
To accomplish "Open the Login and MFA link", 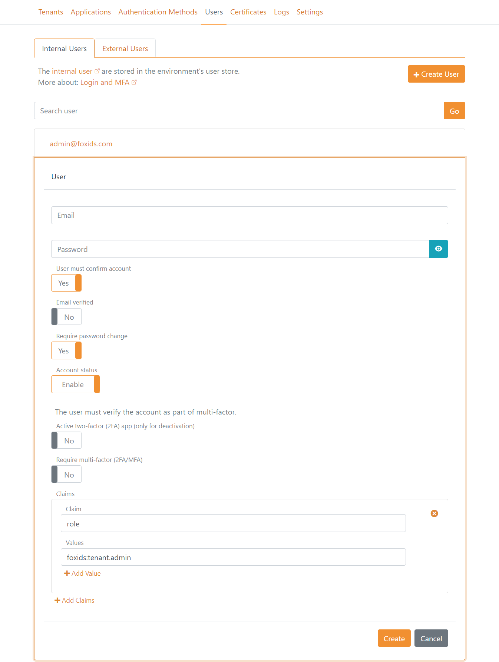I will 105,82.
